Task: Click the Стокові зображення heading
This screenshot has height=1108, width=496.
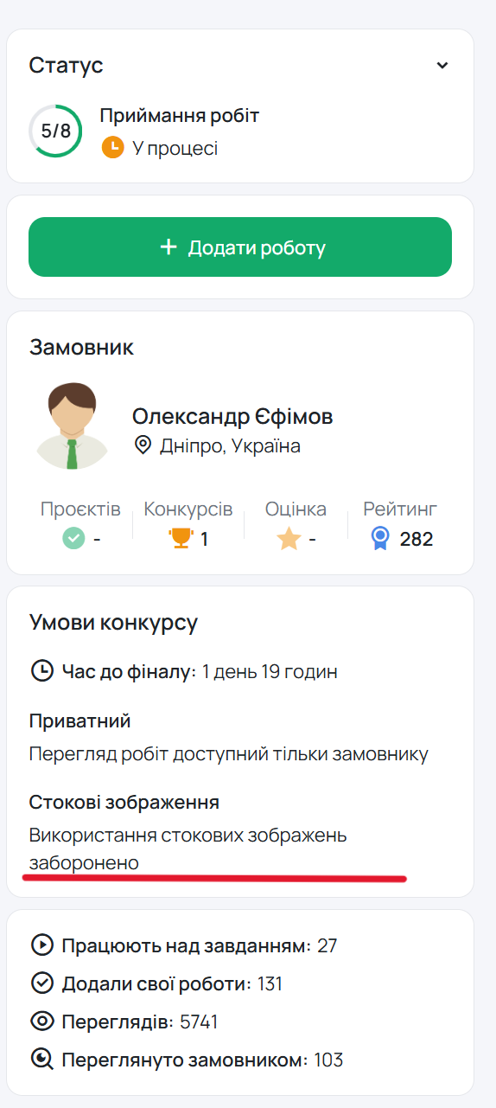Action: click(124, 803)
